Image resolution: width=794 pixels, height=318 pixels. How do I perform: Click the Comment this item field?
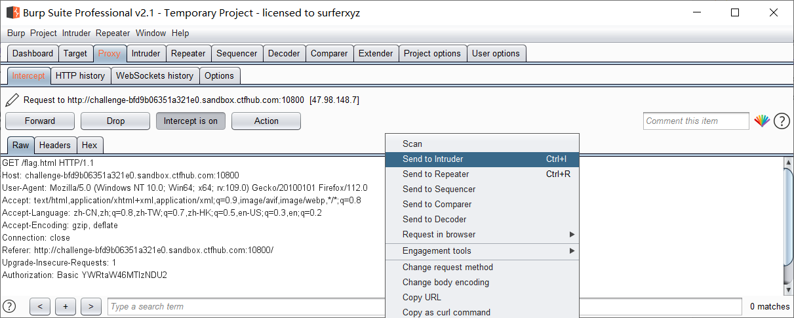tap(696, 121)
